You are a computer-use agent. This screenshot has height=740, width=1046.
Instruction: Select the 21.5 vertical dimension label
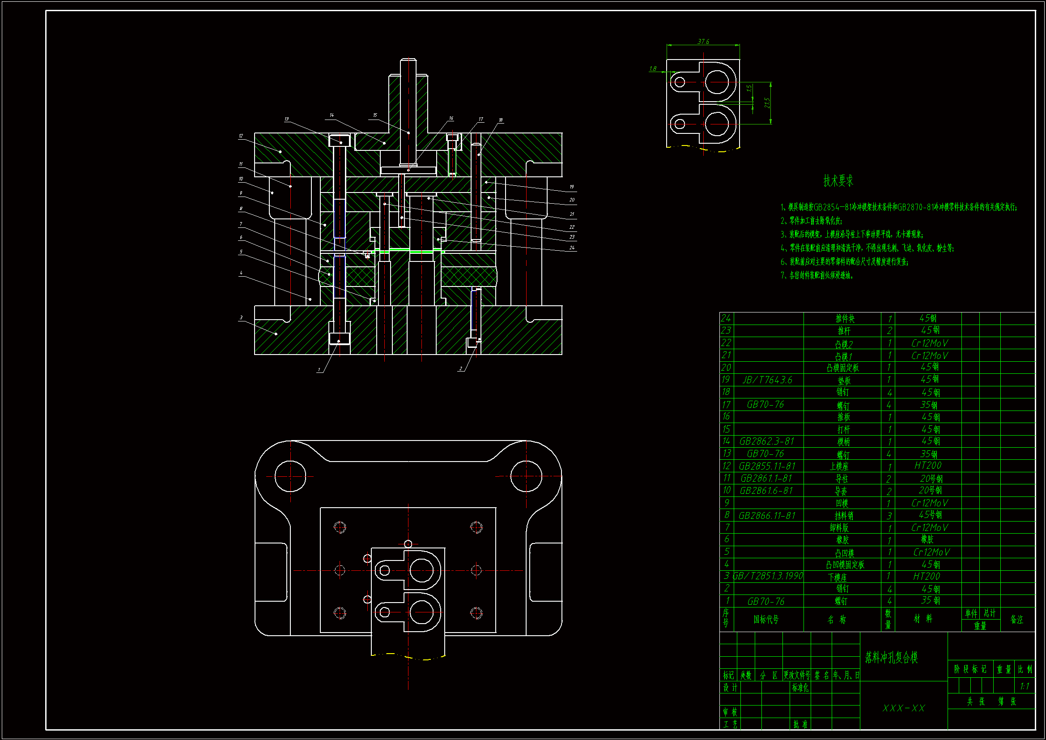767,103
